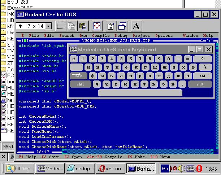Toggle the lock key on on-screen keyboard
The image size is (221, 175).
point(78,76)
